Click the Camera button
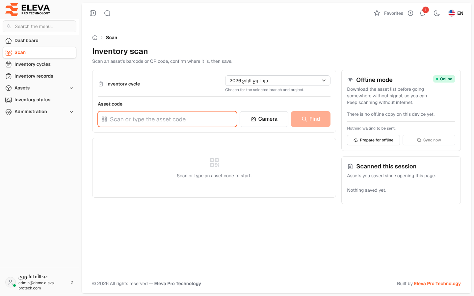Image resolution: width=474 pixels, height=296 pixels. 264,119
